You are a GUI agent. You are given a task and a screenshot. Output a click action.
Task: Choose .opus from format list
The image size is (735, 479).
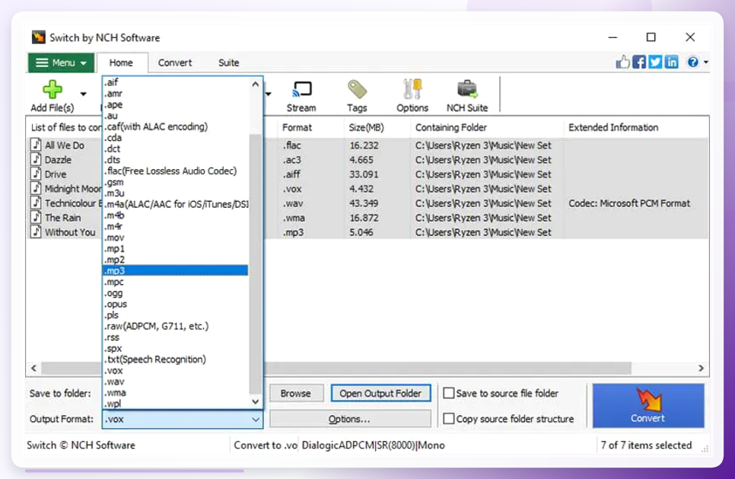click(x=175, y=304)
